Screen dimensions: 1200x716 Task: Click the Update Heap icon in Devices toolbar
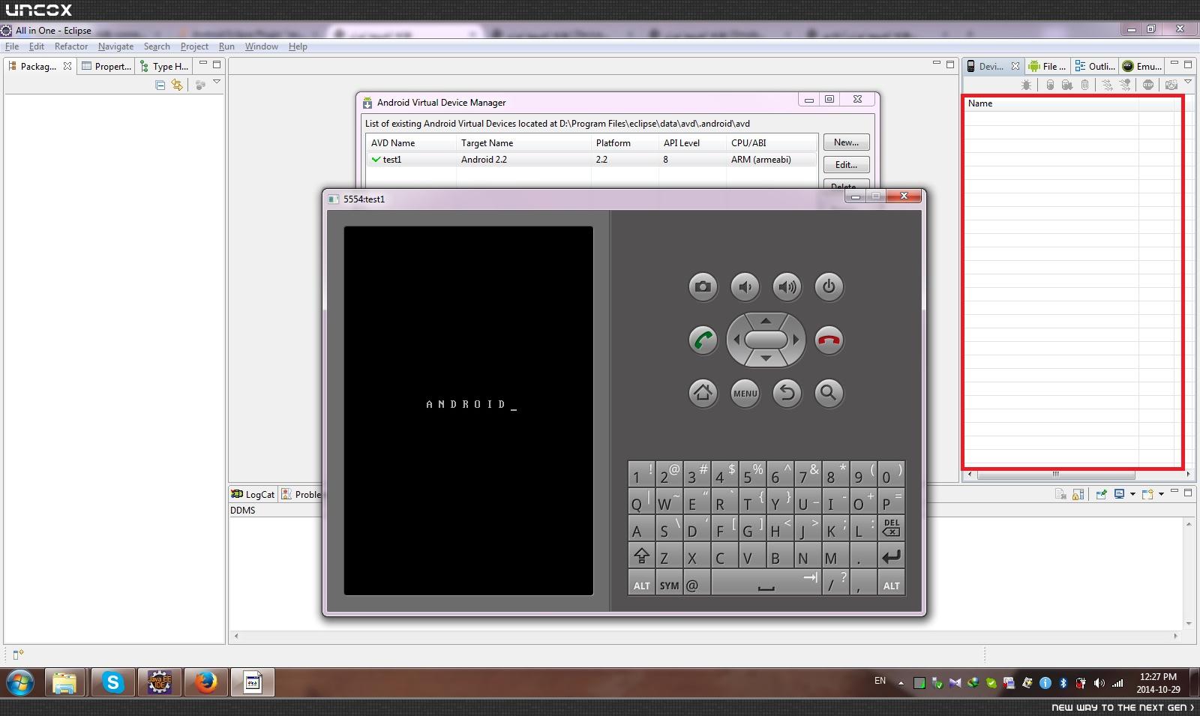click(x=1050, y=85)
